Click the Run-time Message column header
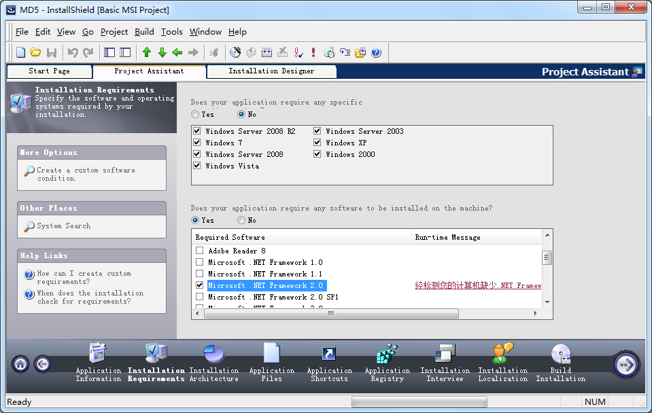652x413 pixels. (477, 237)
